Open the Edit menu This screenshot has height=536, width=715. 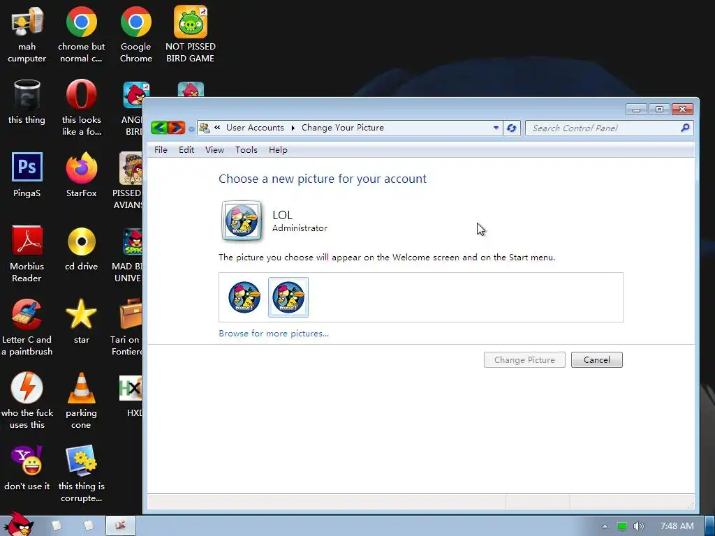coord(186,150)
